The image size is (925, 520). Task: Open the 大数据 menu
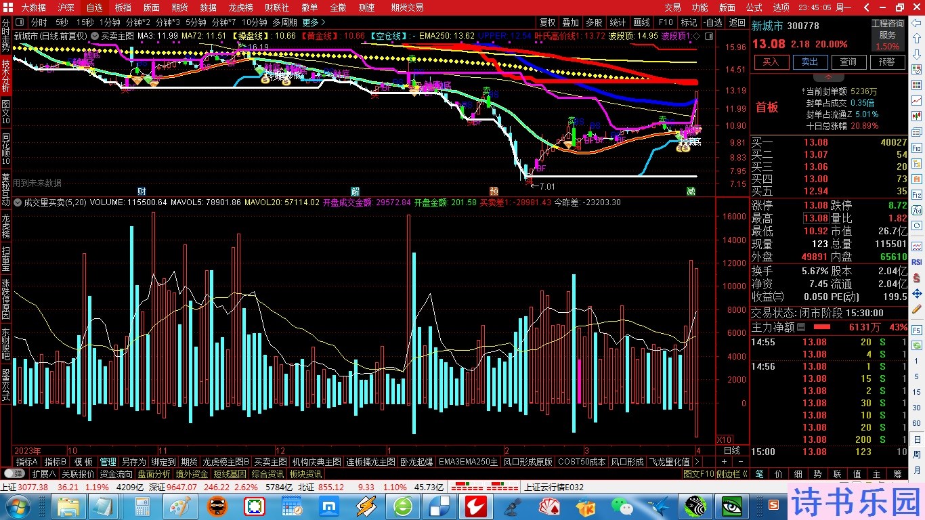[x=34, y=7]
